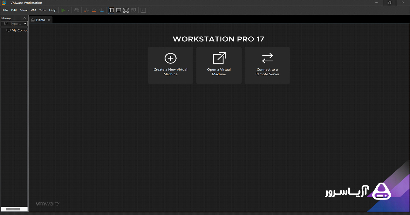The image size is (410, 215).
Task: Click the Open a Virtual Machine tile
Action: [x=219, y=65]
